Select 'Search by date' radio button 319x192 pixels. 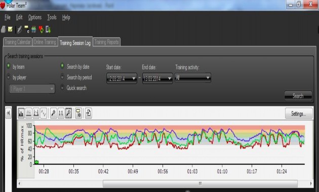(62, 66)
